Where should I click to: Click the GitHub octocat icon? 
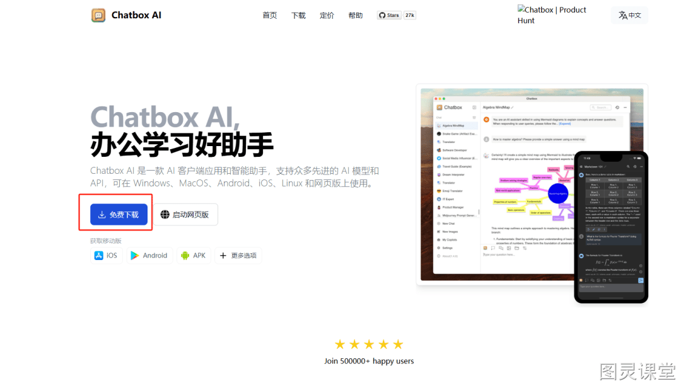[x=382, y=15]
